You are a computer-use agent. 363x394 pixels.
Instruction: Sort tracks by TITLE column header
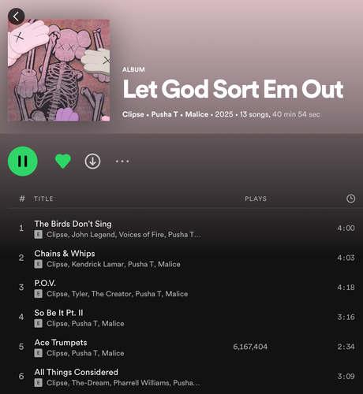point(43,199)
